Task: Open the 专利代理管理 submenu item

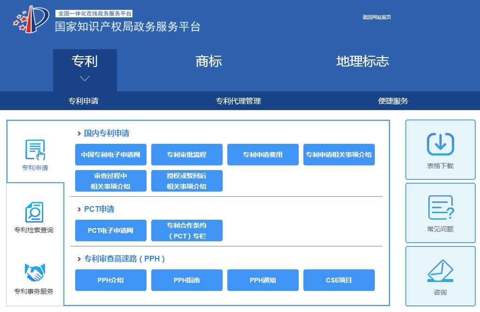Action: 238,101
